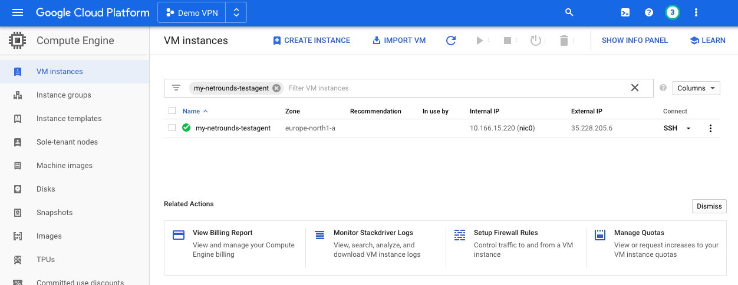Toggle the select-all instances checkbox
This screenshot has height=285, width=738.
pyautogui.click(x=172, y=110)
